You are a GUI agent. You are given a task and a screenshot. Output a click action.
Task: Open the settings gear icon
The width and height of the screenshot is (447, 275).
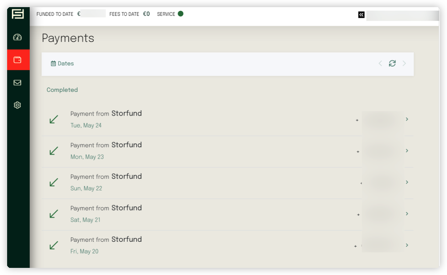(17, 105)
